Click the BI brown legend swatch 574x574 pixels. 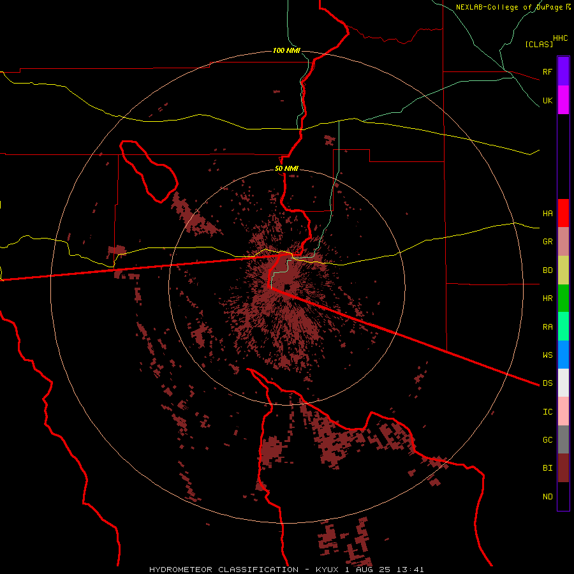coord(563,468)
